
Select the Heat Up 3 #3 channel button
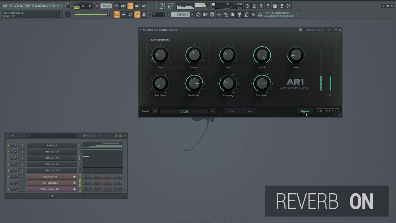(52, 158)
